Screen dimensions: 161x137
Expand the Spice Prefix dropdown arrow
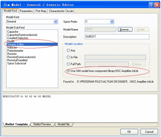(112, 22)
